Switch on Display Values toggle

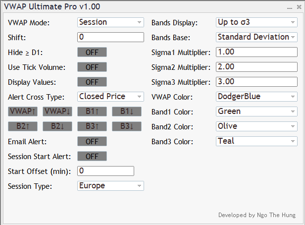92,82
